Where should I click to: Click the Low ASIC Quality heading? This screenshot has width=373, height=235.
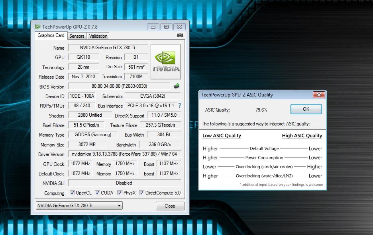click(x=222, y=136)
